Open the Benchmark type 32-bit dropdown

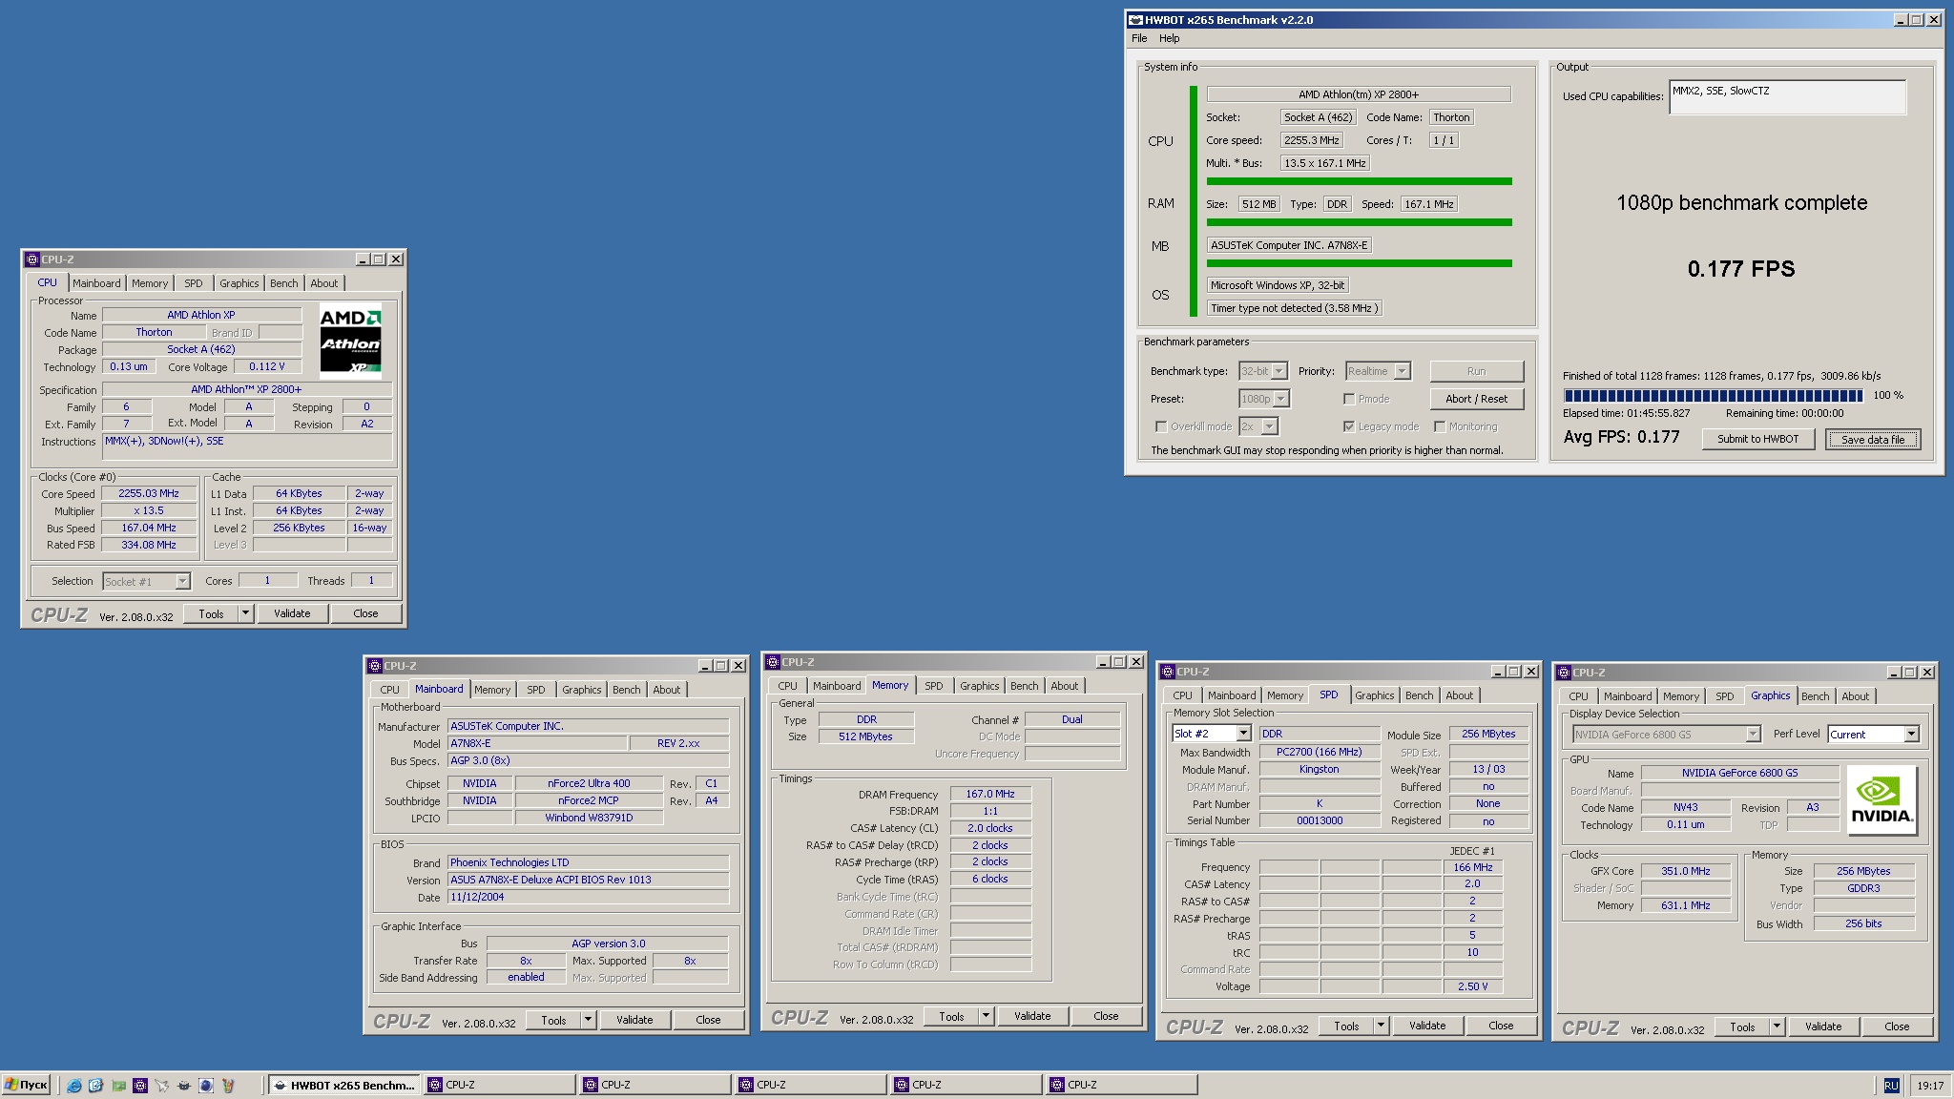point(1263,371)
